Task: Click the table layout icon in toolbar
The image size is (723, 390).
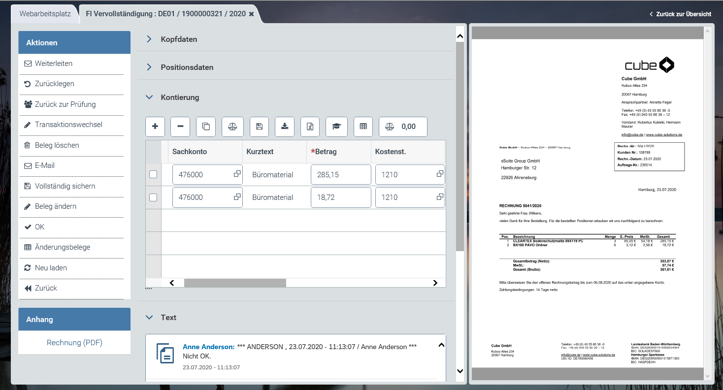Action: coord(363,127)
